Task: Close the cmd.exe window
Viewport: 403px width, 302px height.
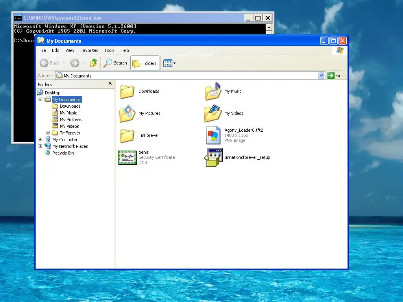Action: tap(268, 18)
